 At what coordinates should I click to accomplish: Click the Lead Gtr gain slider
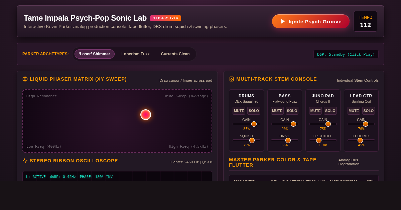pyautogui.click(x=361, y=124)
